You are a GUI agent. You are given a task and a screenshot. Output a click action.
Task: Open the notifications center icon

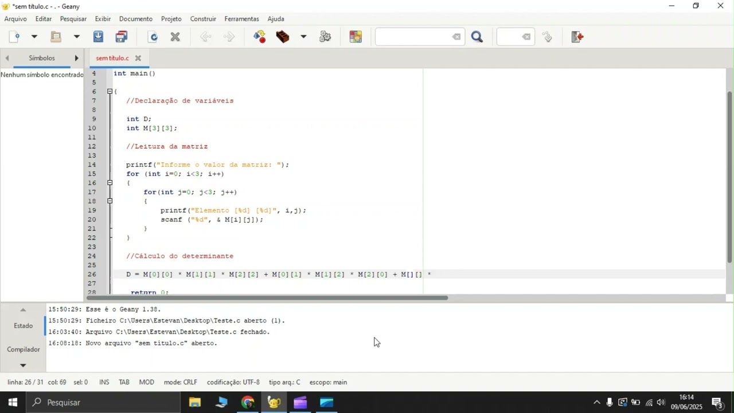(717, 403)
